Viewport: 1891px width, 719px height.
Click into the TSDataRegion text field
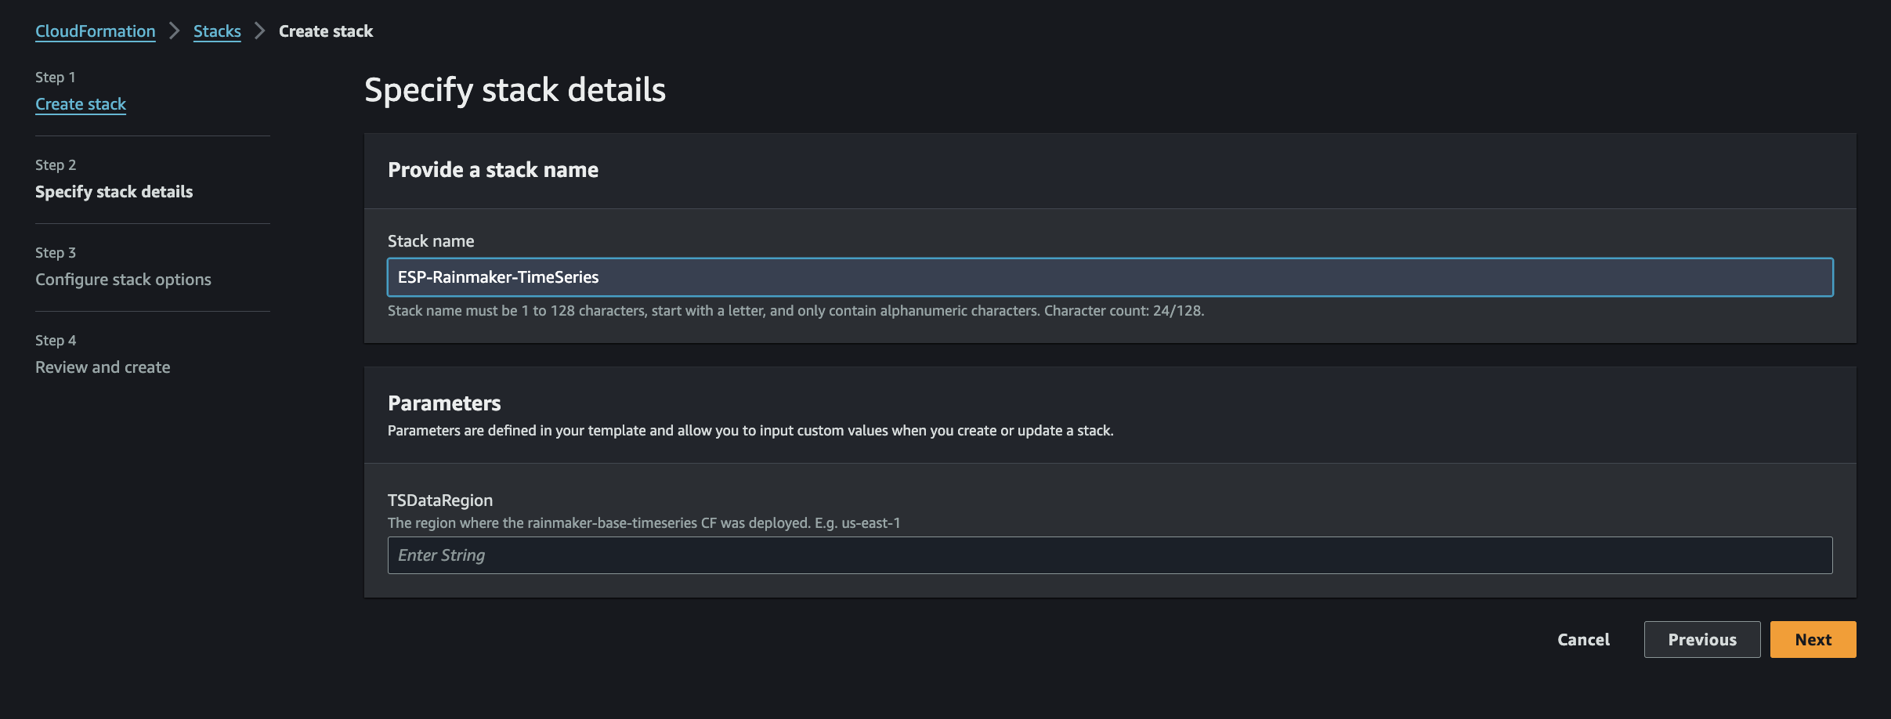coord(1110,555)
